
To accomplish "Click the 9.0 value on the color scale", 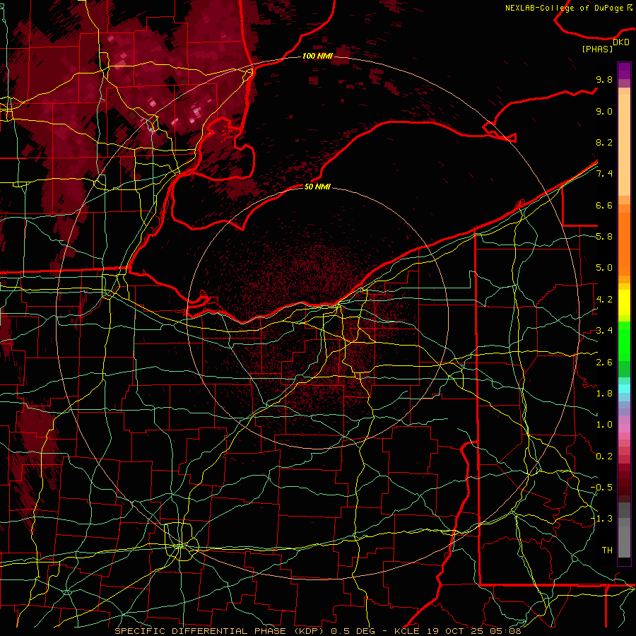I will pyautogui.click(x=604, y=111).
